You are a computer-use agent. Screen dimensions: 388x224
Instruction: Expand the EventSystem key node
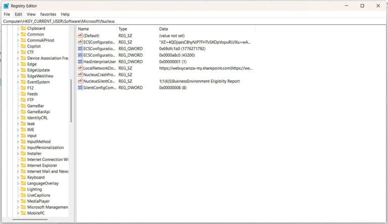(x=18, y=82)
